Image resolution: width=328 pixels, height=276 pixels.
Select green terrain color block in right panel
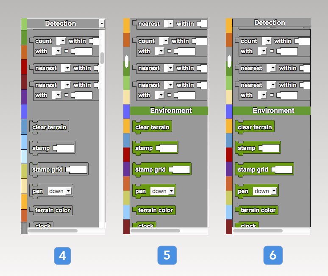point(256,210)
